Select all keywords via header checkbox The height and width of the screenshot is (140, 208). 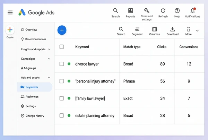click(x=62, y=47)
